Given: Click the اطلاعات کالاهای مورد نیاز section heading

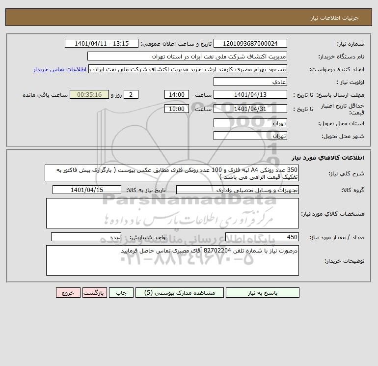Looking at the screenshot, I should tap(328, 158).
